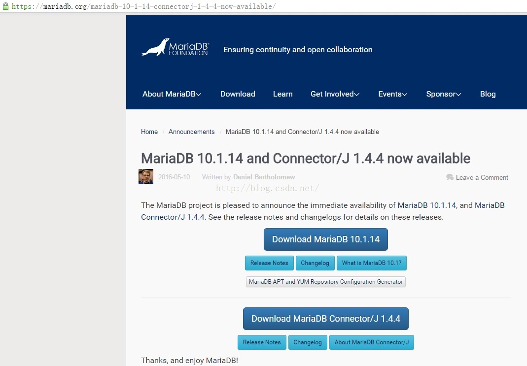Expand the Sponsor menu
Image resolution: width=527 pixels, height=366 pixels.
[x=443, y=94]
